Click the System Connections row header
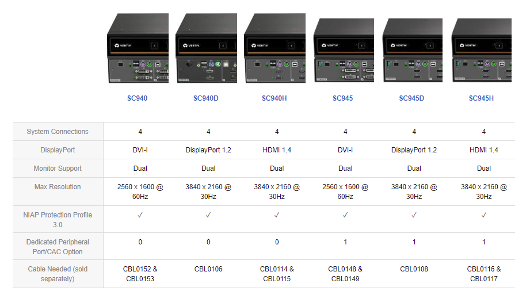 coord(58,132)
